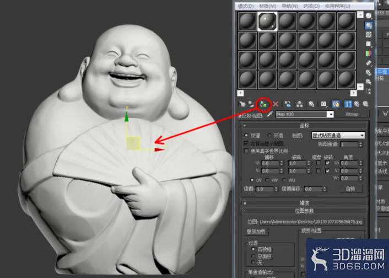This screenshot has height=278, width=389.
Task: Click the Go to Parent icon
Action: [x=356, y=104]
